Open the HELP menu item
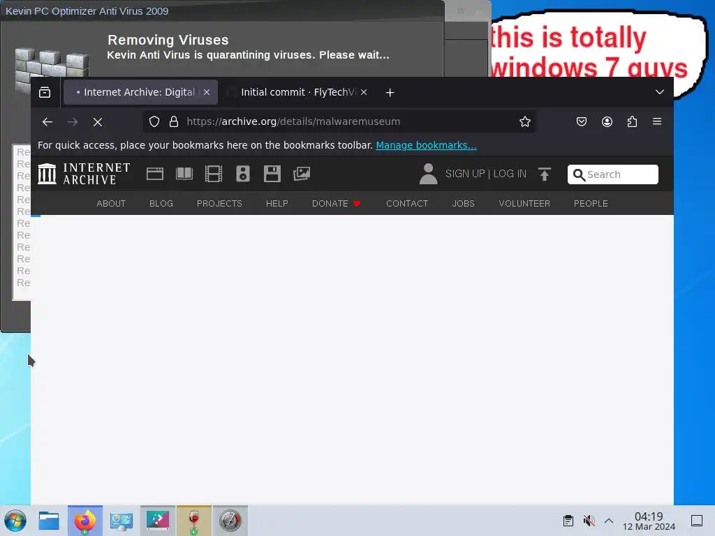 [277, 204]
